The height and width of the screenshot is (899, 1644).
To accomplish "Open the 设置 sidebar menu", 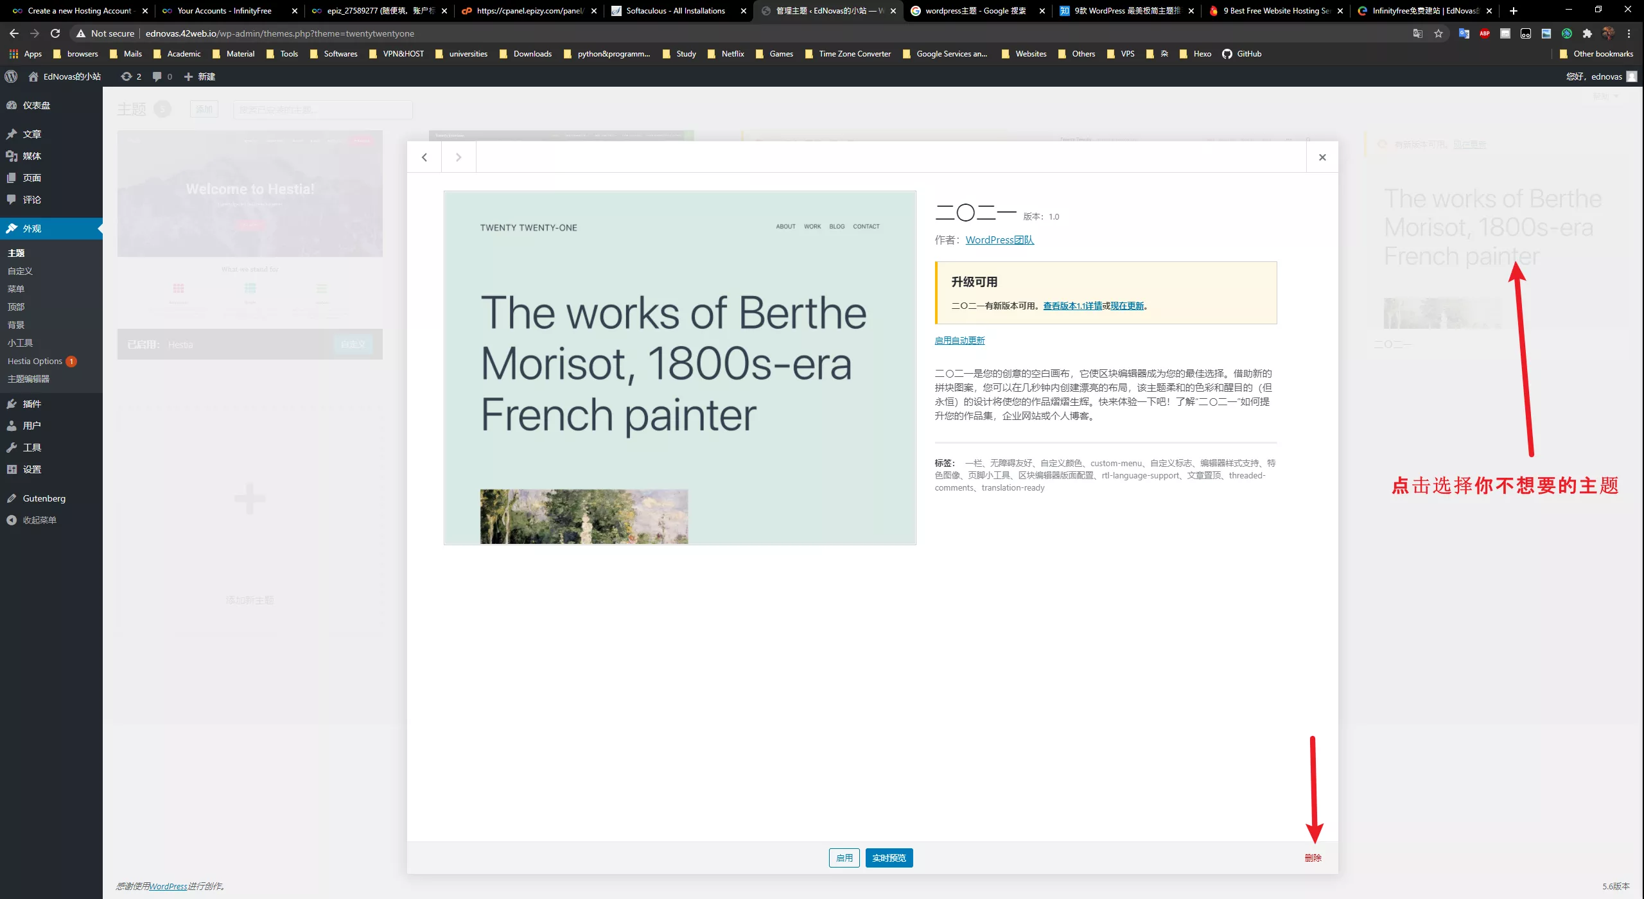I will tap(31, 469).
